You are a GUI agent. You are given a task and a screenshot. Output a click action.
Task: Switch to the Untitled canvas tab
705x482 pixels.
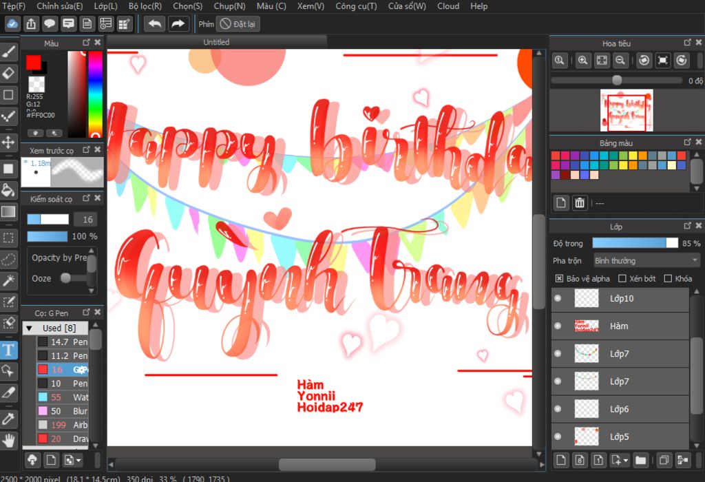tap(216, 42)
